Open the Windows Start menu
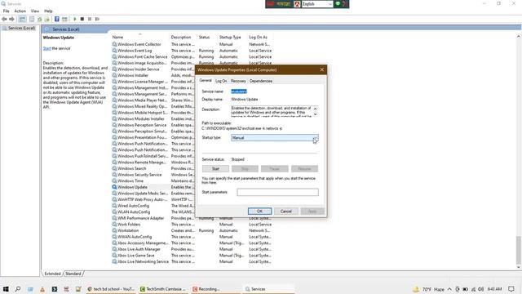 coord(6,289)
